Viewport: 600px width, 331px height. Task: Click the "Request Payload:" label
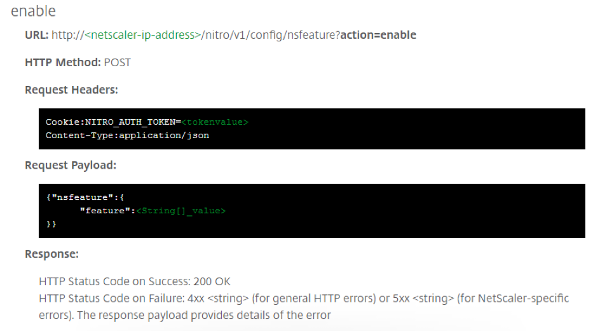point(71,165)
